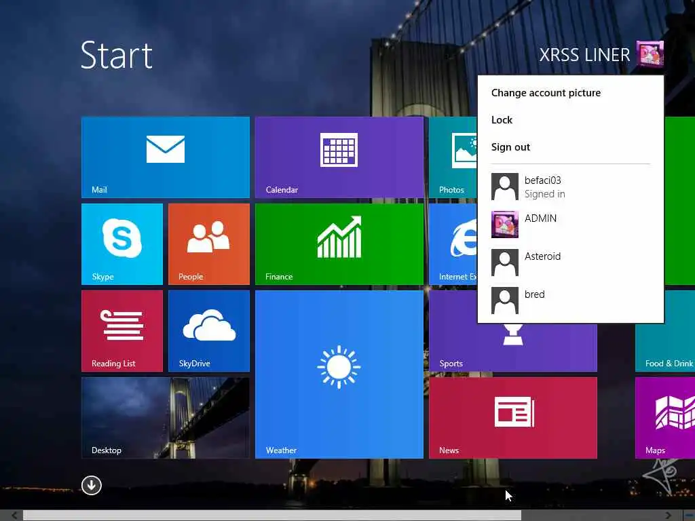Click the Asteroid avatar silhouette
The height and width of the screenshot is (521, 695).
(x=505, y=263)
